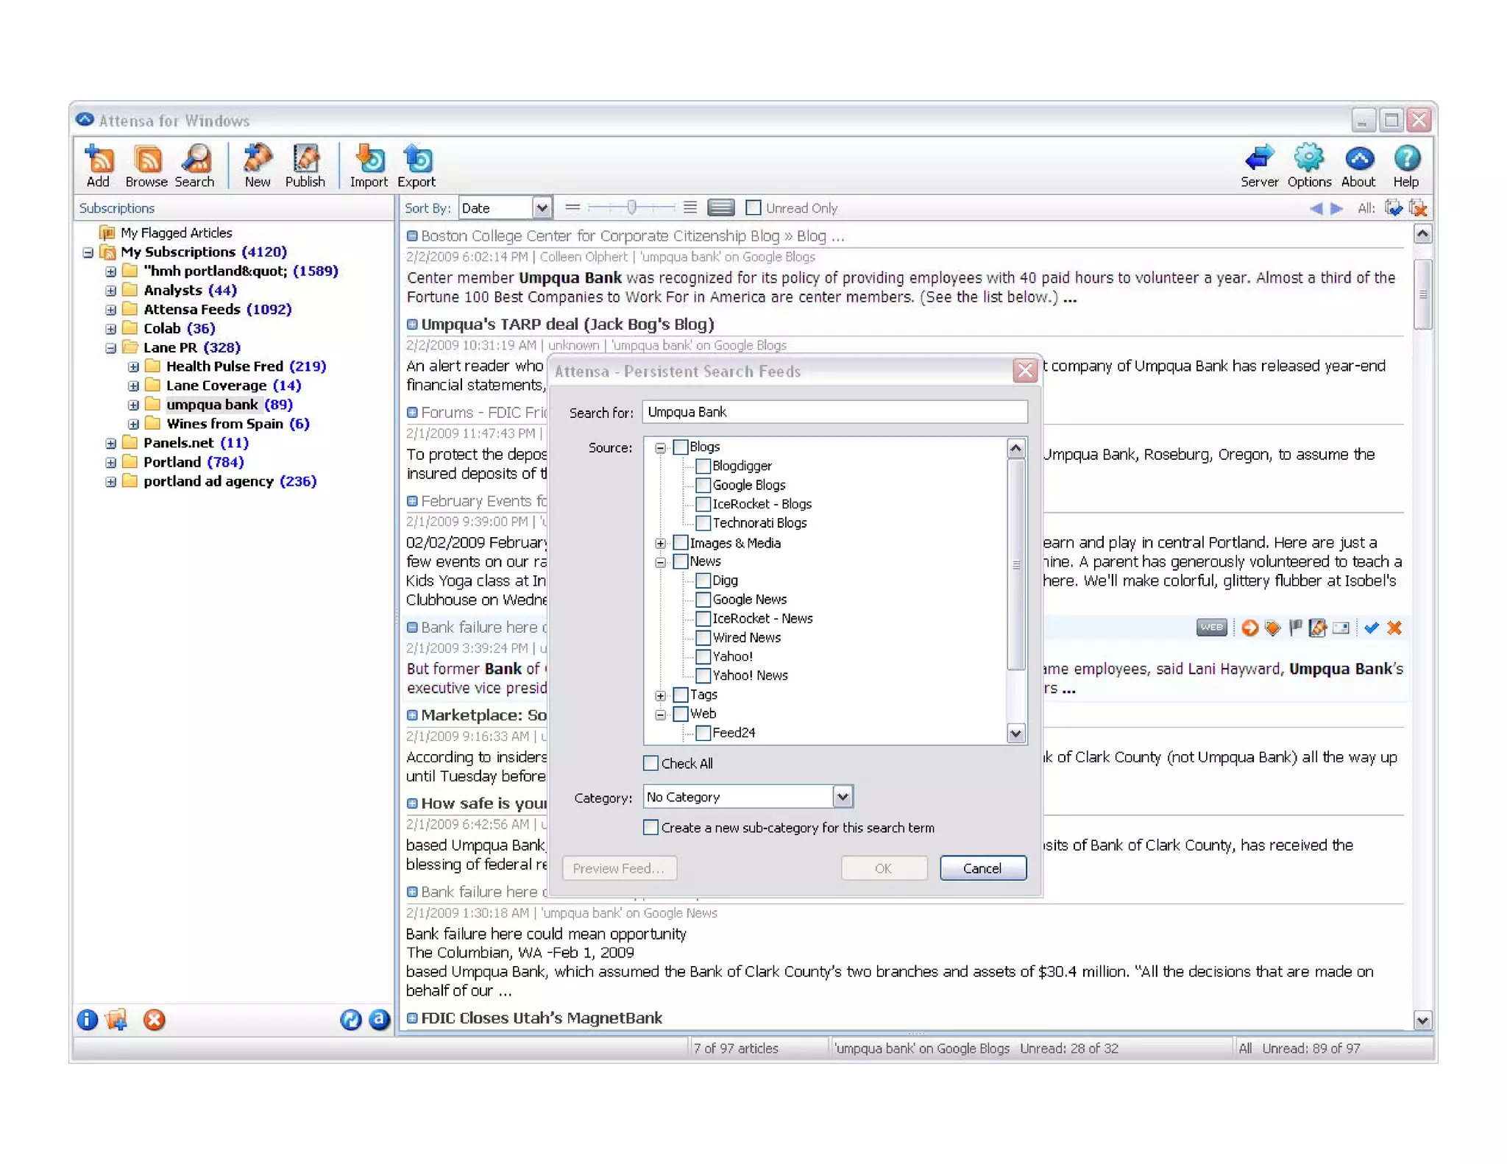
Task: Click the flag icon in article toolbar
Action: click(1295, 628)
